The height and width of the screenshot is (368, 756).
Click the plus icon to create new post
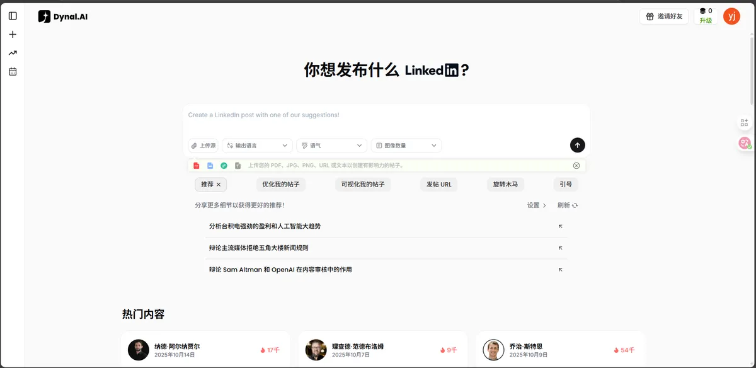pyautogui.click(x=13, y=34)
